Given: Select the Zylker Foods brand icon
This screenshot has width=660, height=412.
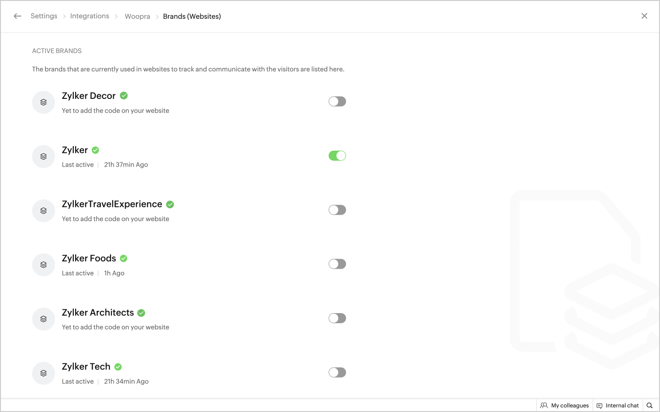Looking at the screenshot, I should point(44,265).
